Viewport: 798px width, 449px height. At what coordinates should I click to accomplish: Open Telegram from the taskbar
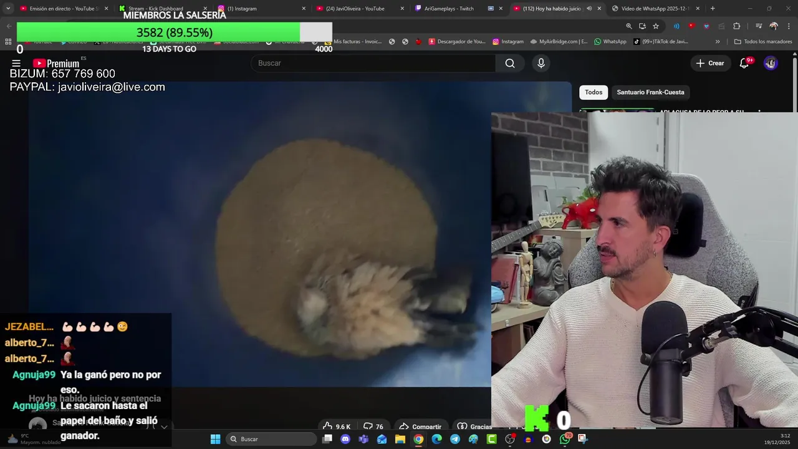click(x=455, y=439)
